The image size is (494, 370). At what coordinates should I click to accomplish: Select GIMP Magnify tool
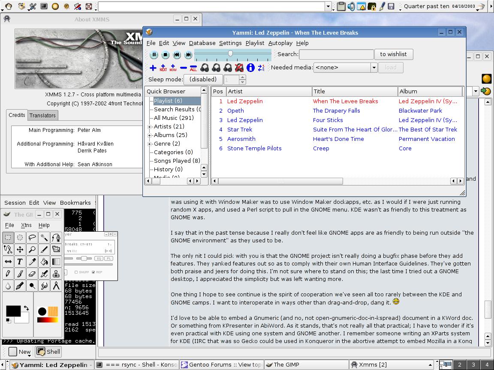(x=32, y=250)
